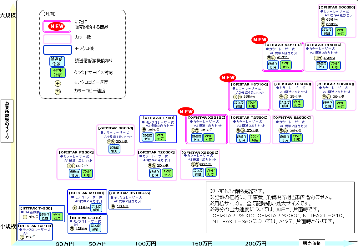Click the NEW badge above OFISTAR X4510C
The height and width of the screenshot is (248, 358).
(x=260, y=40)
